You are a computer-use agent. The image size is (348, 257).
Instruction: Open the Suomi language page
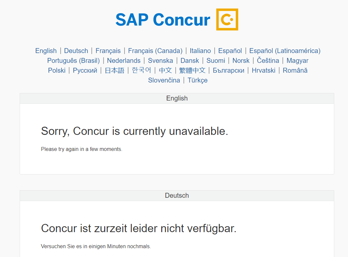[x=216, y=61]
